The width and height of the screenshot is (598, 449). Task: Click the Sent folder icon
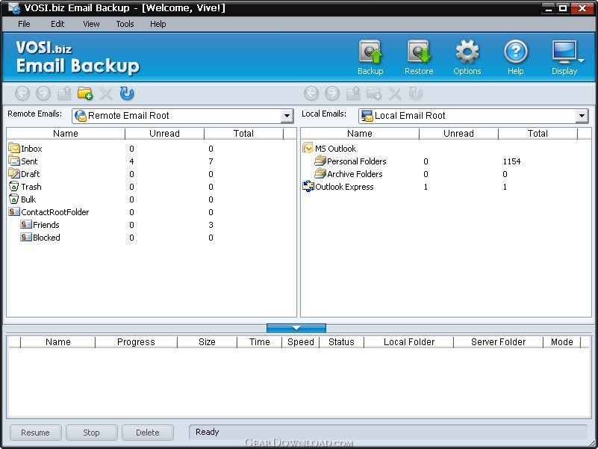tap(14, 161)
